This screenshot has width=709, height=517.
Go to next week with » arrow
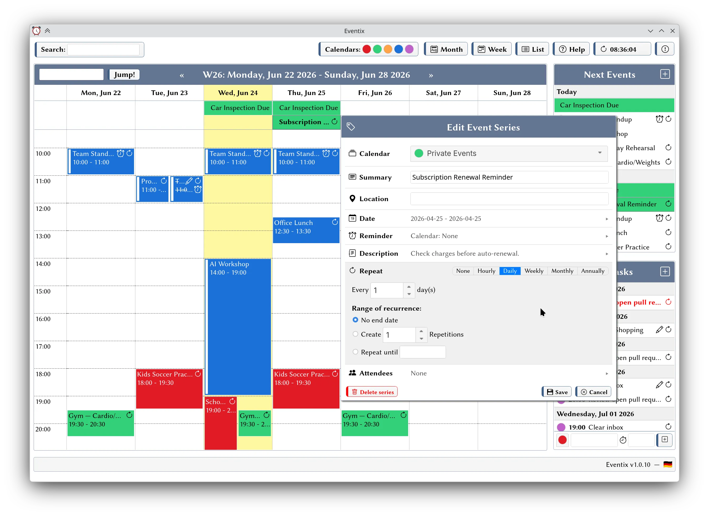coord(431,75)
